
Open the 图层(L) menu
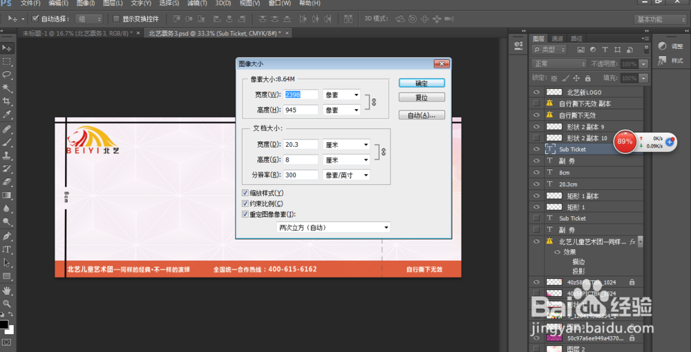[113, 3]
